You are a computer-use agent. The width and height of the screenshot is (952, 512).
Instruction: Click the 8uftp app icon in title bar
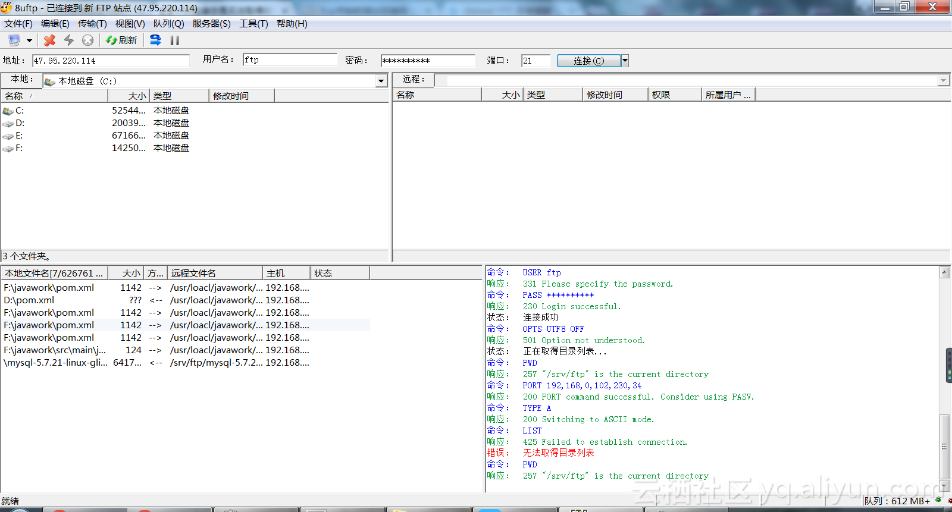(7, 8)
